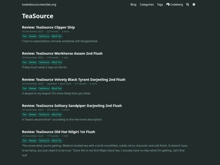Select Review tag under Velvety Black Tyrant review
220x165 pixels.
coord(33,88)
